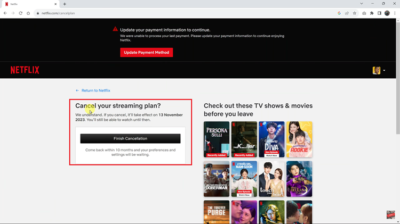Open The Killer movie thumbnail
The height and width of the screenshot is (224, 400).
point(244,139)
